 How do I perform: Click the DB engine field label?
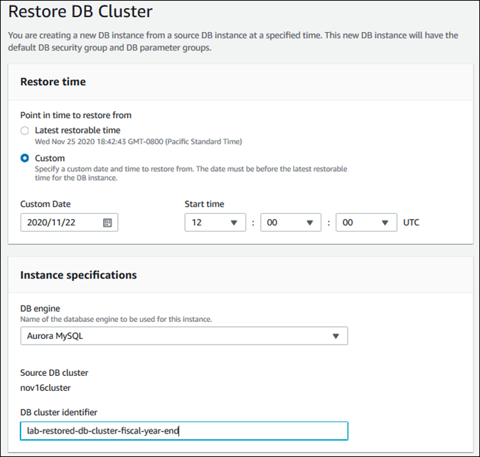pos(40,310)
